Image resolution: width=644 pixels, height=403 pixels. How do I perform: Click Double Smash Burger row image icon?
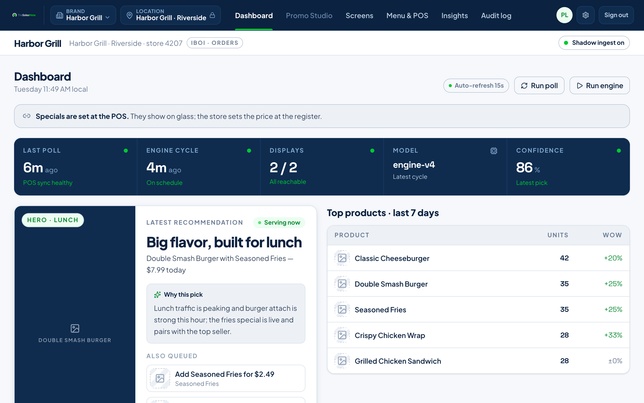pos(342,284)
